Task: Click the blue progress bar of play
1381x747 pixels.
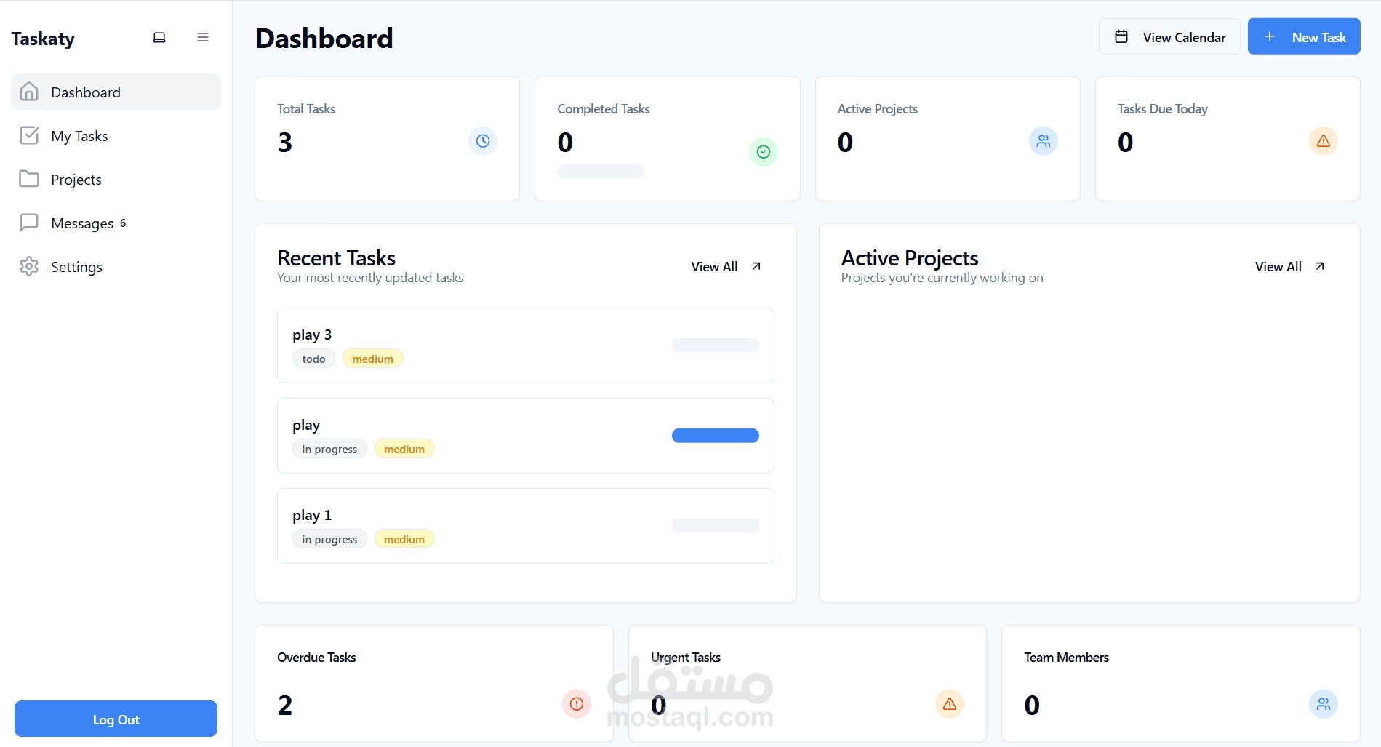Action: tap(716, 436)
